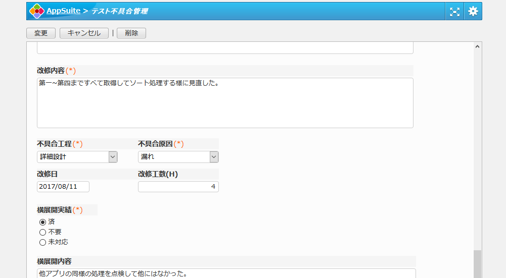Expand the 不具合原因 dropdown

[178, 157]
